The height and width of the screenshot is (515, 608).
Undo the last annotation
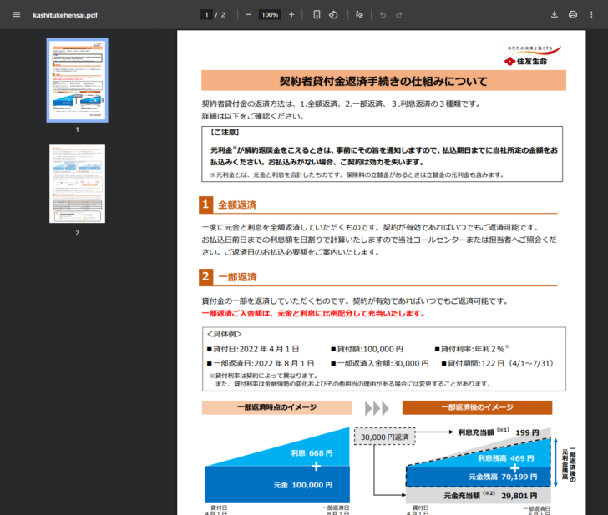[x=383, y=15]
